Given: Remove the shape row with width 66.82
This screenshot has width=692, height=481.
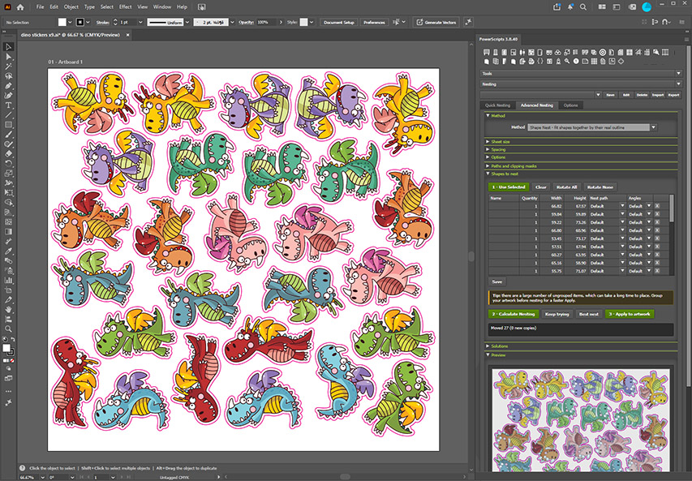Looking at the screenshot, I should 657,206.
